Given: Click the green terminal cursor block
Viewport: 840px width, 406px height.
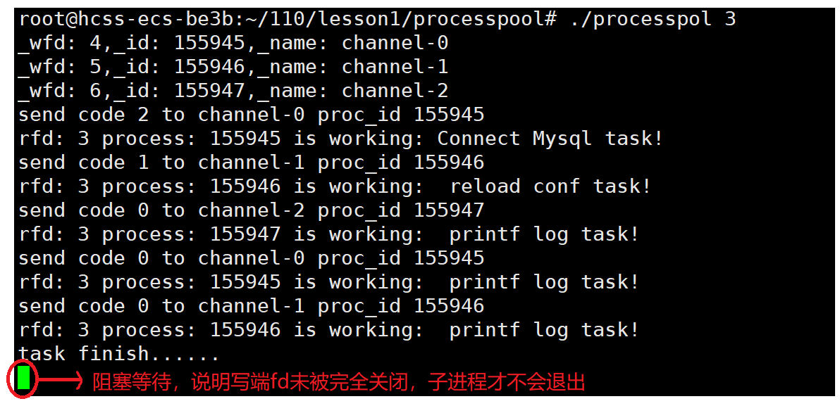Looking at the screenshot, I should [x=23, y=378].
